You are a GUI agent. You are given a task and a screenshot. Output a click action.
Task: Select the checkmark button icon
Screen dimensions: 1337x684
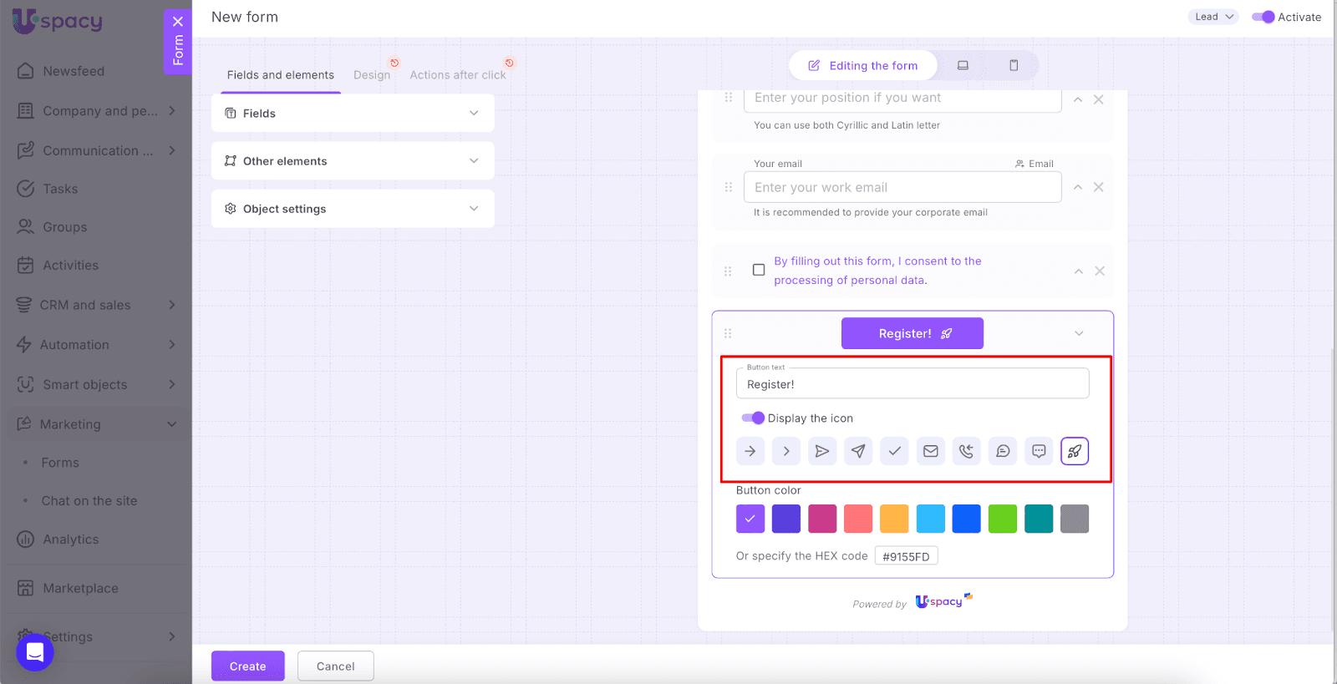click(x=894, y=451)
